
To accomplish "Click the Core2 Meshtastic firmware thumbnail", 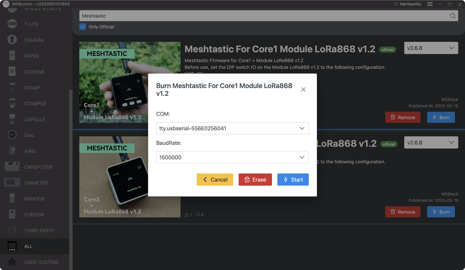I will pos(130,177).
